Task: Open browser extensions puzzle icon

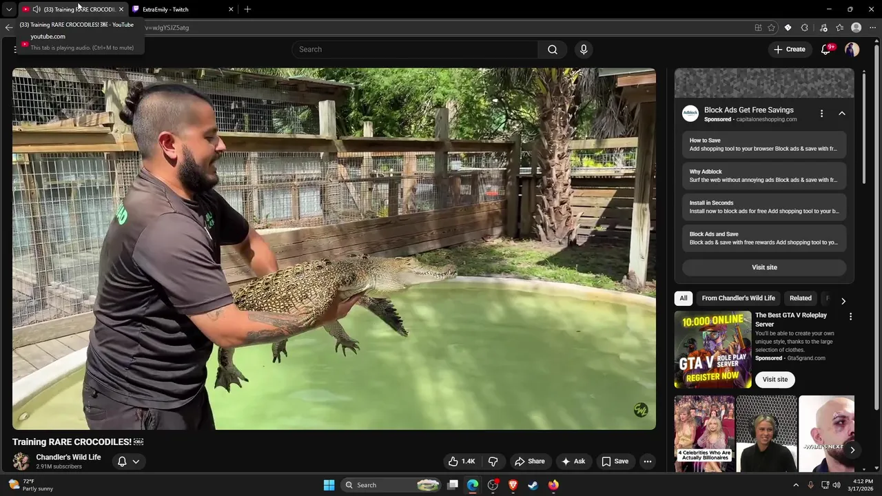Action: (804, 28)
